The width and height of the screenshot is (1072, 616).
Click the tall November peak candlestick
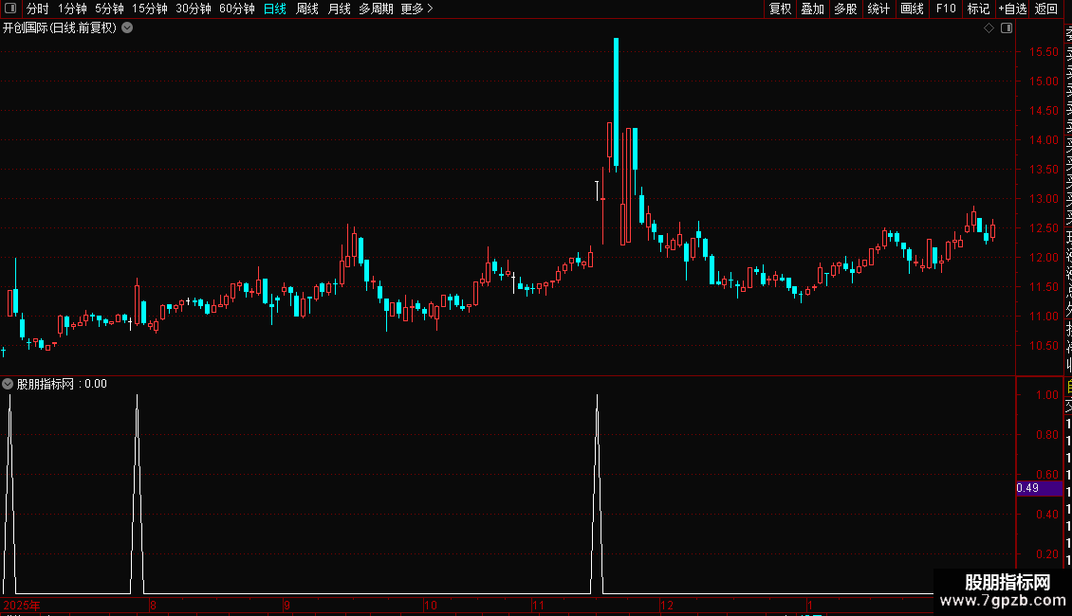(x=616, y=102)
